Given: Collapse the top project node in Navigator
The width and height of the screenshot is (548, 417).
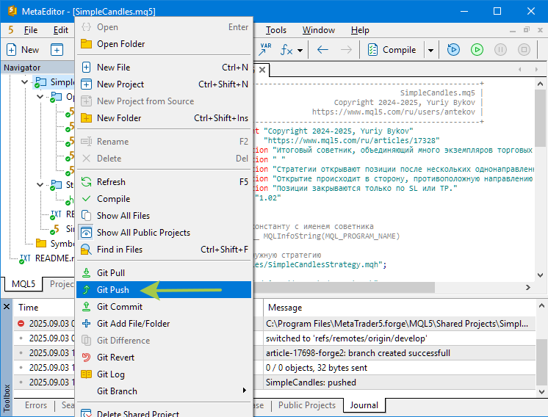Looking at the screenshot, I should [24, 82].
